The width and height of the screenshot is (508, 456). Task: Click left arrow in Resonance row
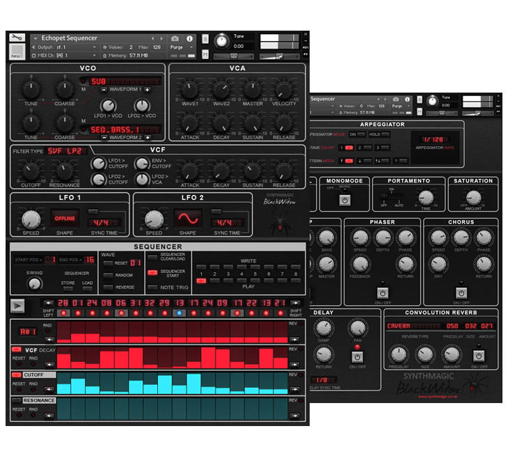click(x=49, y=416)
